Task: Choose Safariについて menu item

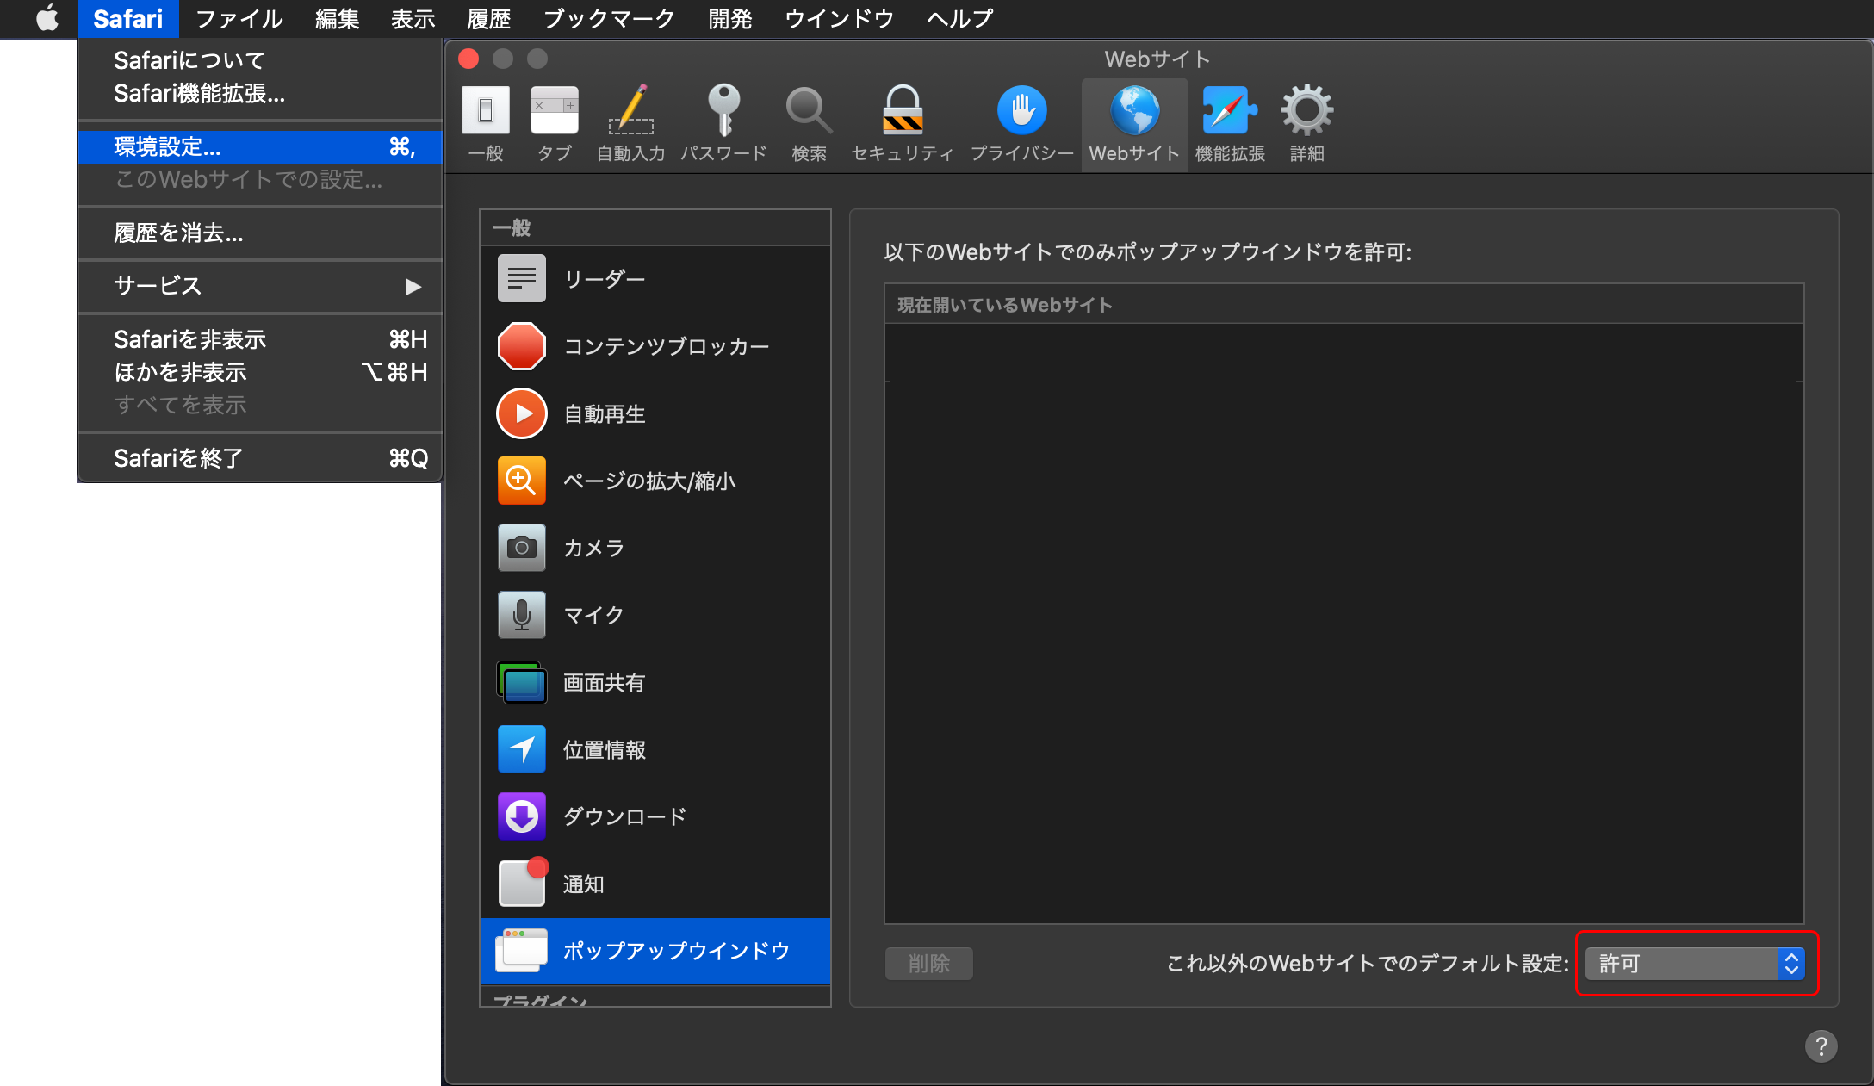Action: click(x=259, y=60)
